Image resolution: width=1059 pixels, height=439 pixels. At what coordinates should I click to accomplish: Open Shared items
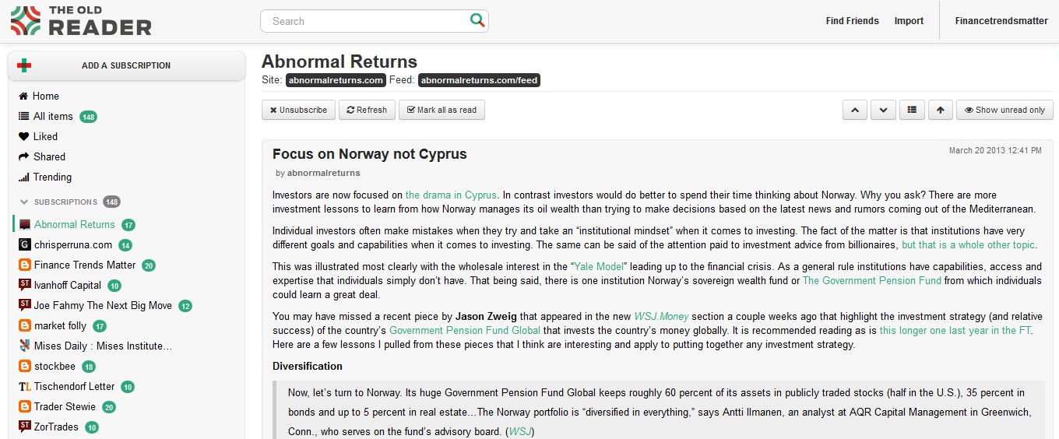[x=49, y=156]
